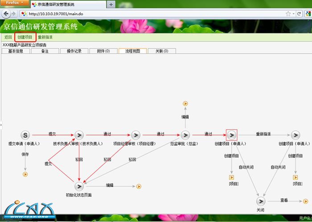The image size is (312, 222).
Task: Click the 查看 transition label
Action: [x=284, y=200]
